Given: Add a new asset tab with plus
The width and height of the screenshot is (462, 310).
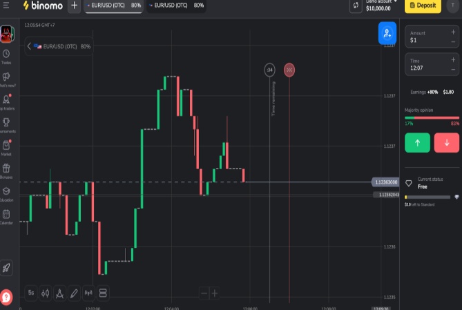Looking at the screenshot, I should [x=73, y=6].
